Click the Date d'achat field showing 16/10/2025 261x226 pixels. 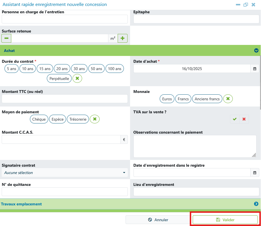pos(192,69)
